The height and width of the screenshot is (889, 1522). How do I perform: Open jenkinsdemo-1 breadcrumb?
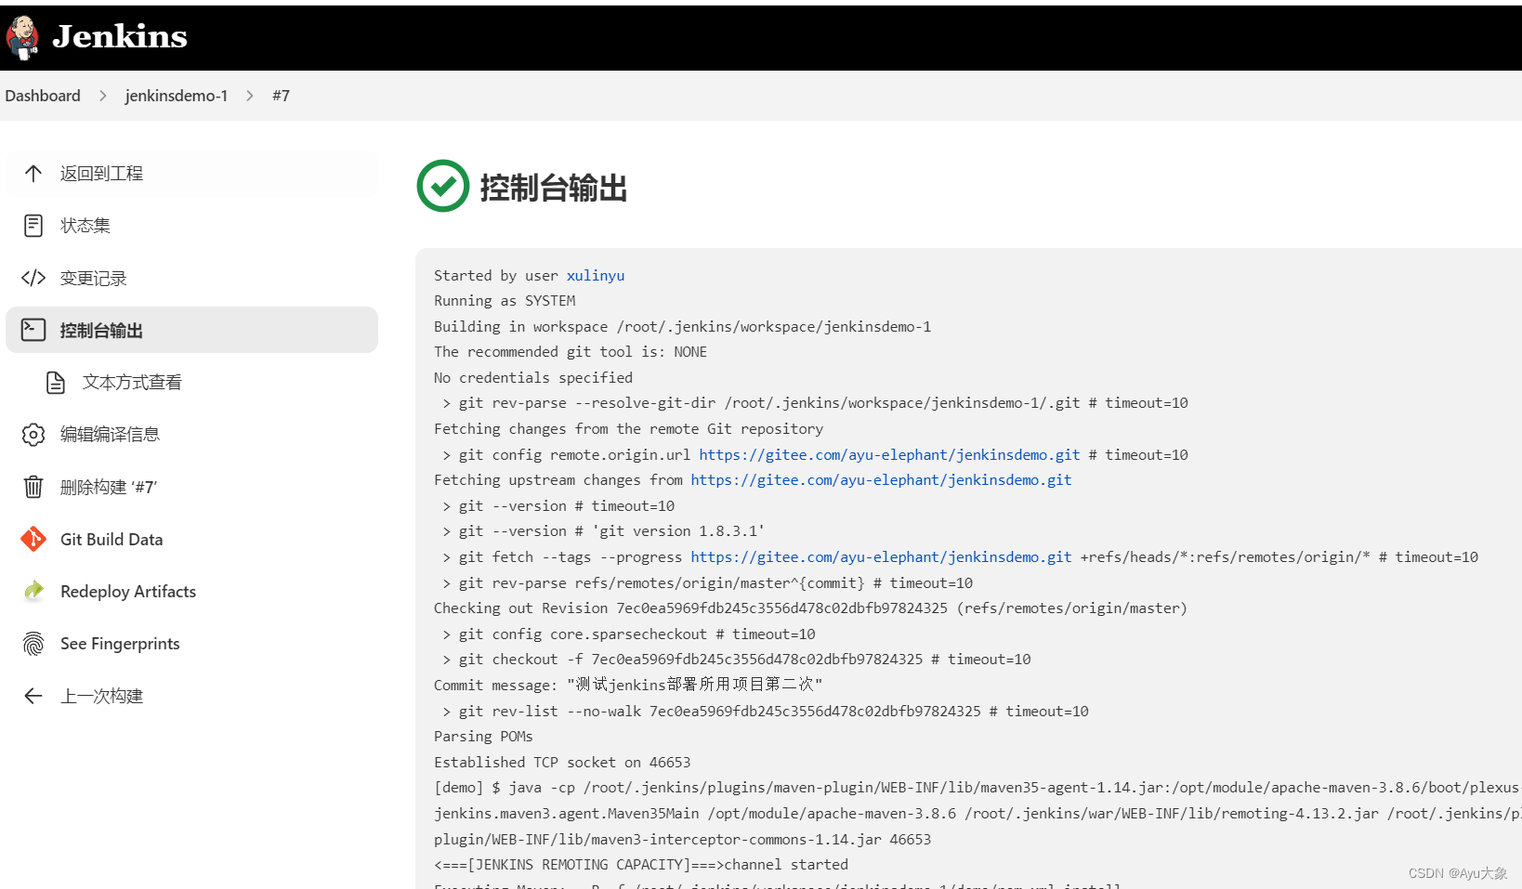(177, 96)
